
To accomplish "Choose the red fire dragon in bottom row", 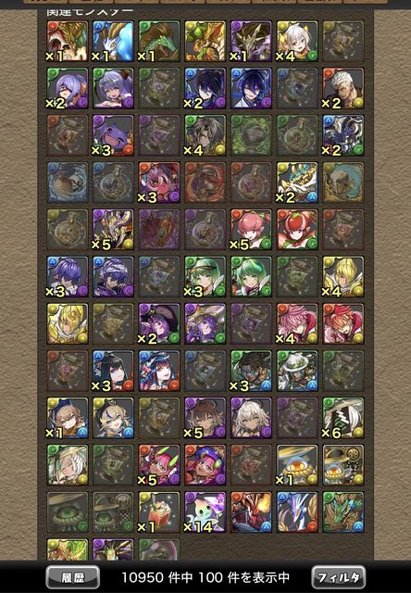I will (x=251, y=512).
